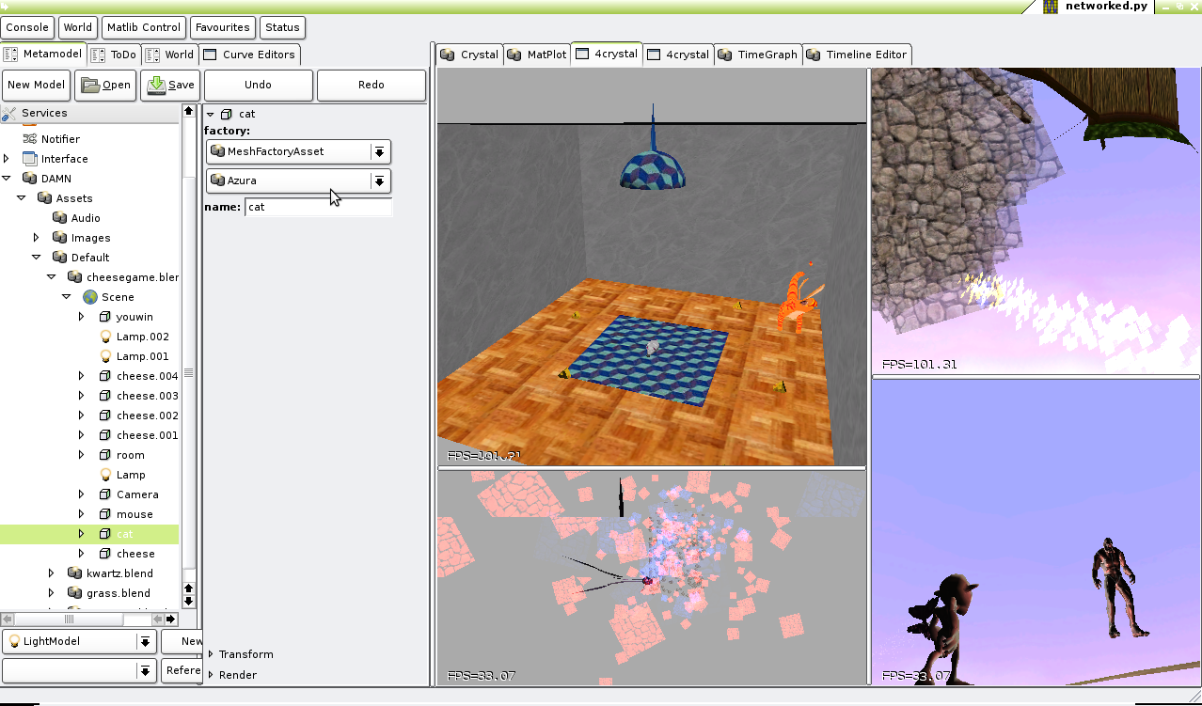Click the New Model button
The width and height of the screenshot is (1202, 706).
click(x=36, y=85)
